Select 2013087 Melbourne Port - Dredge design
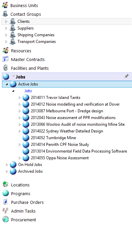This screenshot has height=227, width=132. coord(67,111)
